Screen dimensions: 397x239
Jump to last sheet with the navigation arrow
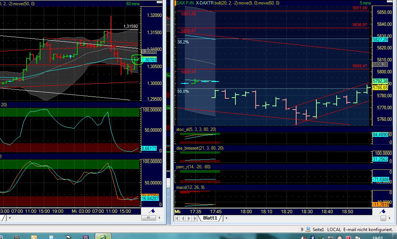[x=195, y=218]
